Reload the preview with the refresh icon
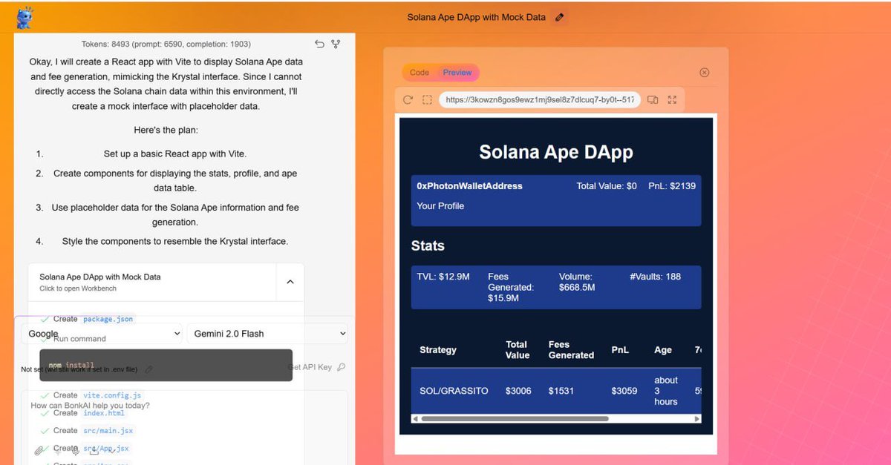This screenshot has width=891, height=465. tap(408, 99)
